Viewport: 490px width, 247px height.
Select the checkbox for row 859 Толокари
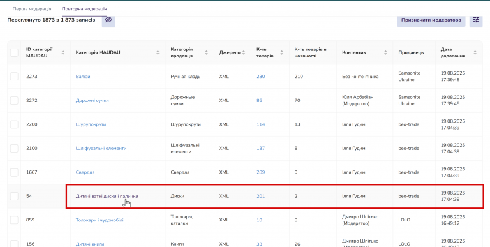click(14, 220)
